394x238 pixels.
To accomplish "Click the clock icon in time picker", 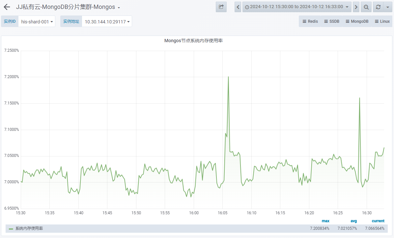I will (x=247, y=7).
